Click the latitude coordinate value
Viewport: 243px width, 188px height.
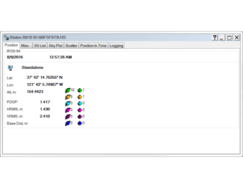click(45, 77)
